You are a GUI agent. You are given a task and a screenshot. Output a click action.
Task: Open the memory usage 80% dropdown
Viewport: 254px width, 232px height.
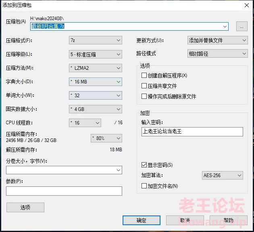(x=106, y=138)
